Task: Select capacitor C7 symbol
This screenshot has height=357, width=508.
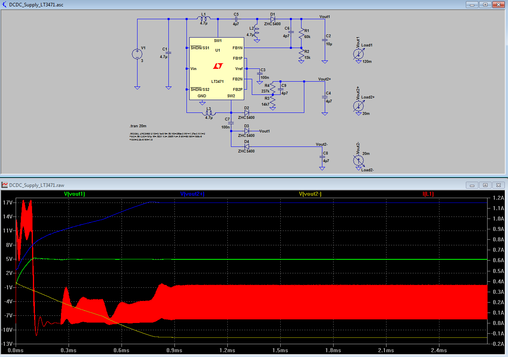Action: tap(231, 124)
